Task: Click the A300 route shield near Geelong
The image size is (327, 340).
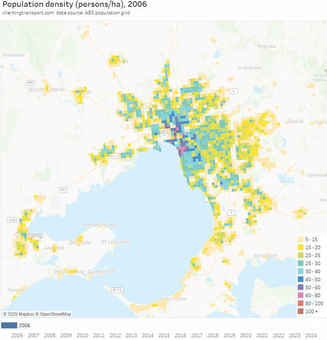Action: point(13,220)
